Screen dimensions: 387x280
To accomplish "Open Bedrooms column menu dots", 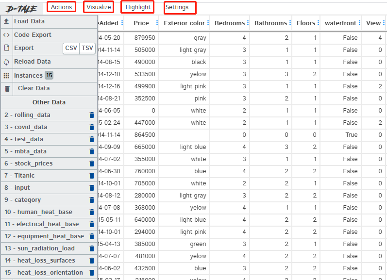I will click(x=248, y=23).
